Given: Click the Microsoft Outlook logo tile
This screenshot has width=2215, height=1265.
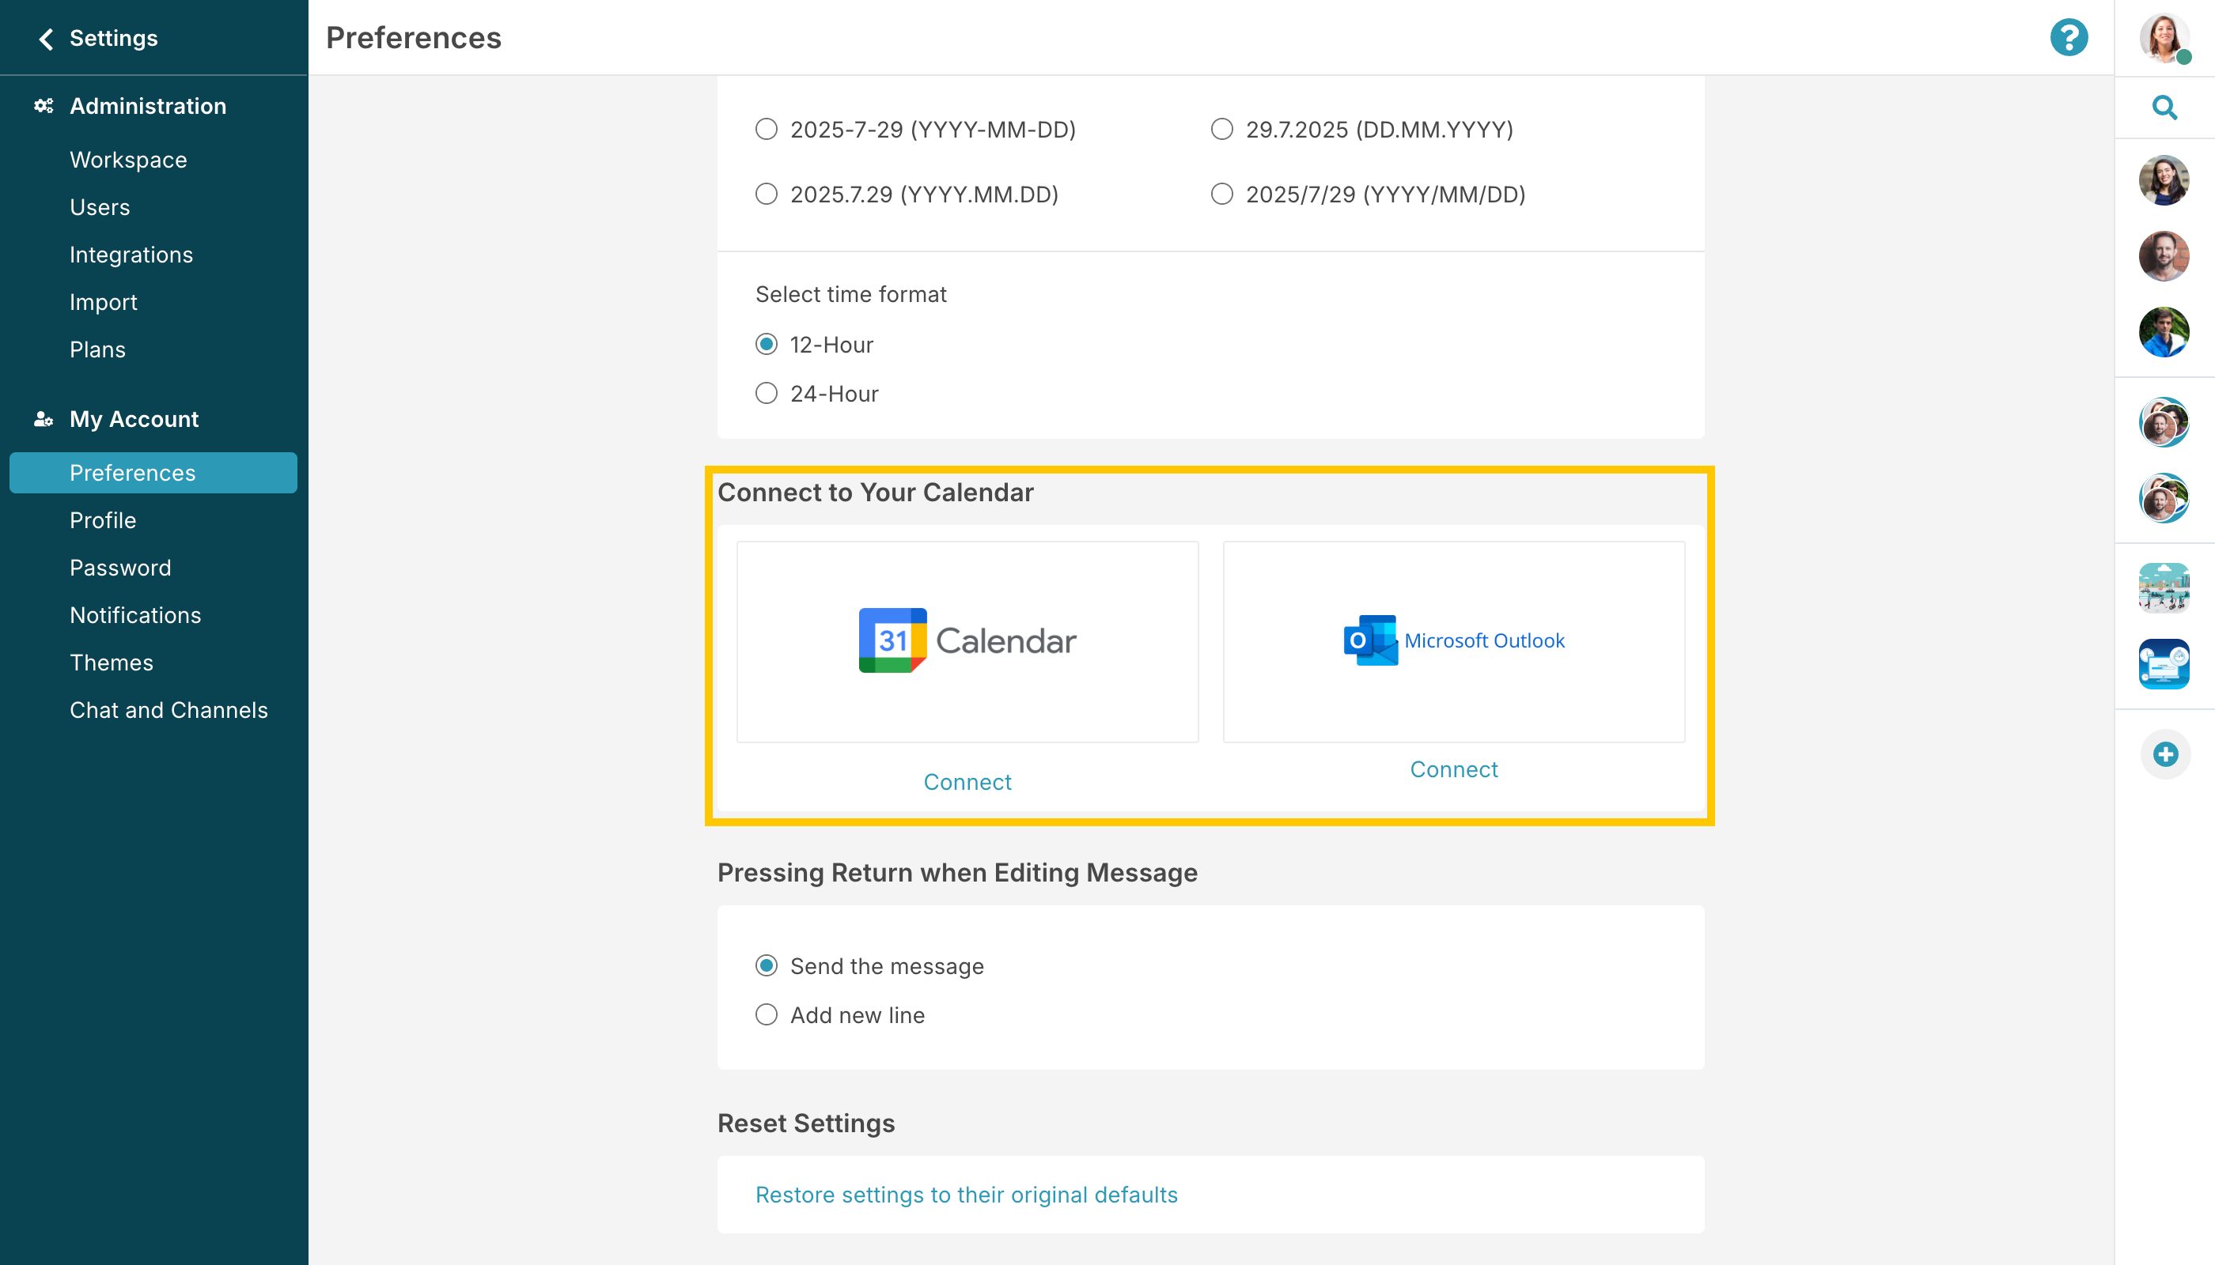Looking at the screenshot, I should (x=1453, y=641).
